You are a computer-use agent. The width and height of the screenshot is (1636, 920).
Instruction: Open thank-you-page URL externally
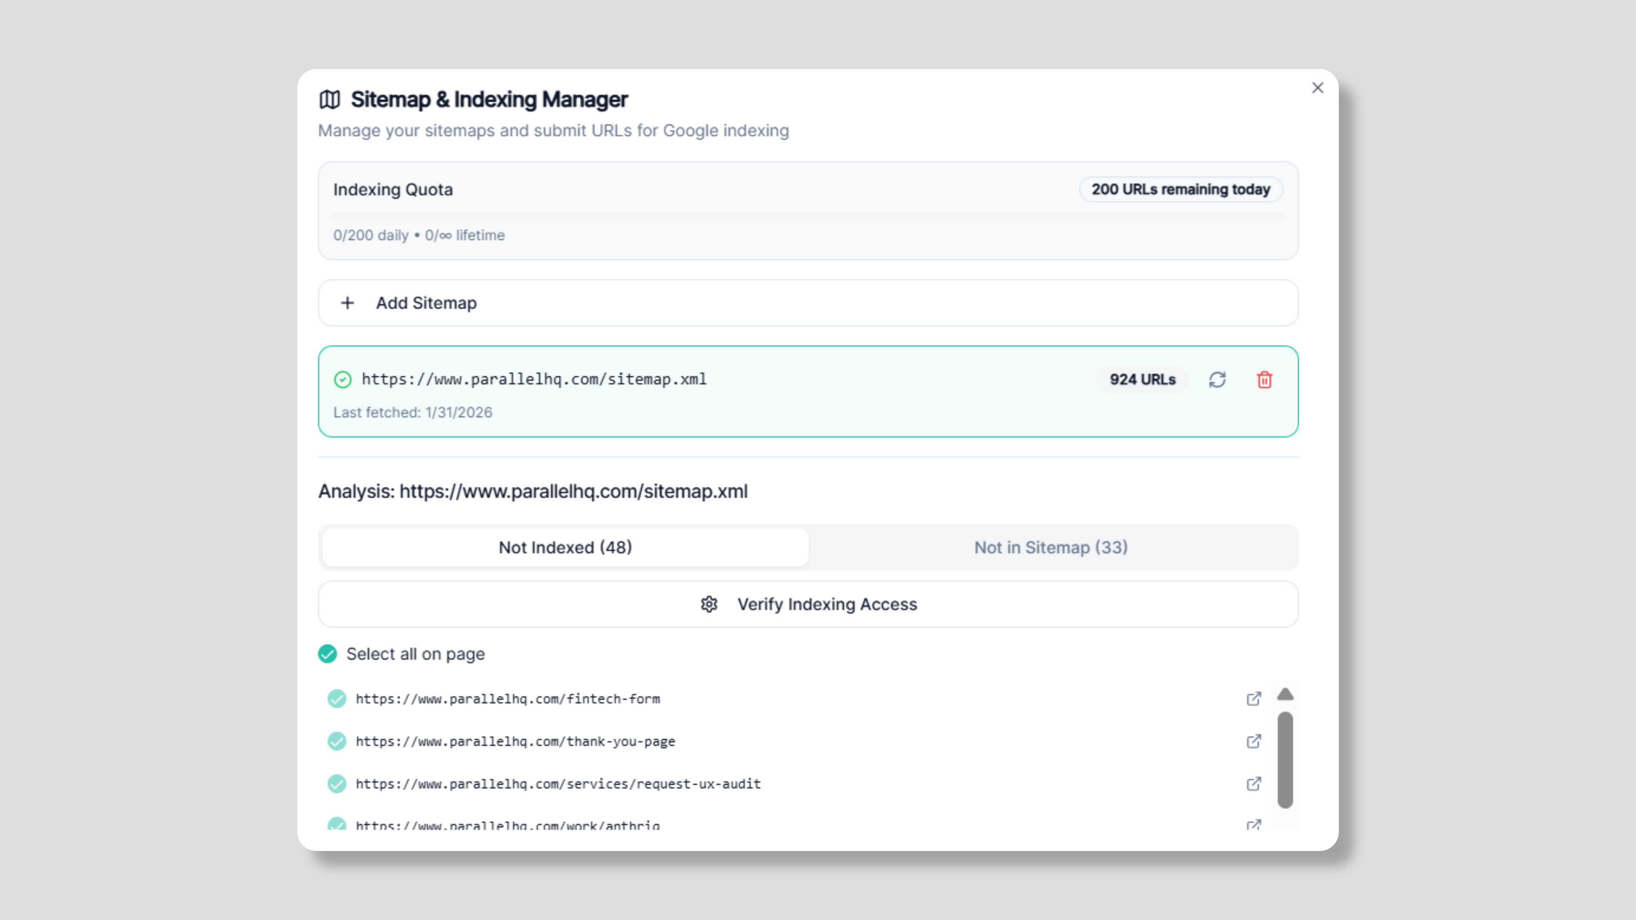pyautogui.click(x=1253, y=742)
